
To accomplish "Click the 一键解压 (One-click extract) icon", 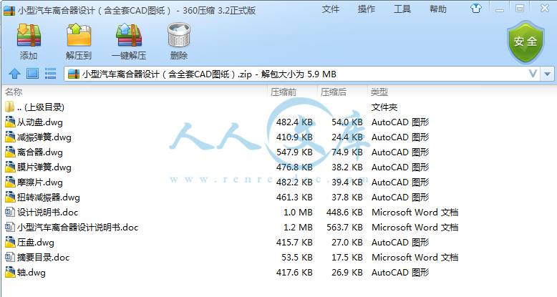I will point(129,35).
